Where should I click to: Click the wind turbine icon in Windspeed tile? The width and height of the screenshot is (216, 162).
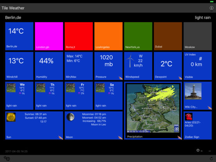[130, 61]
